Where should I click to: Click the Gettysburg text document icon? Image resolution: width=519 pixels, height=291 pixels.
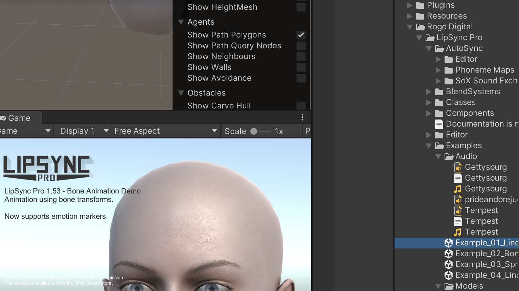[458, 178]
